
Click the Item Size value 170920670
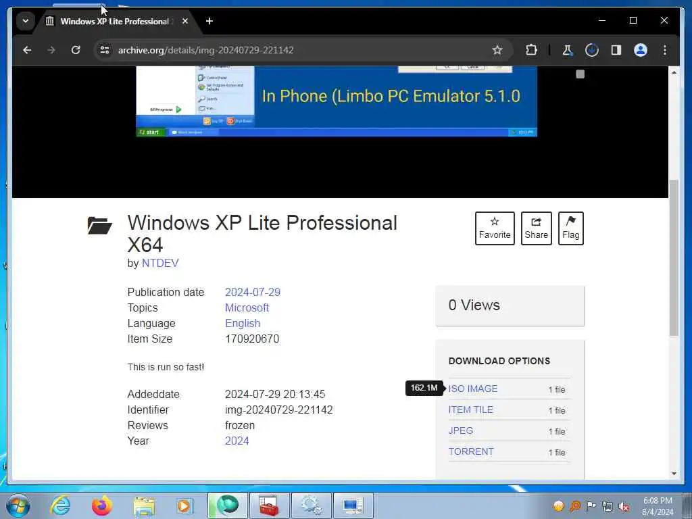pos(252,339)
